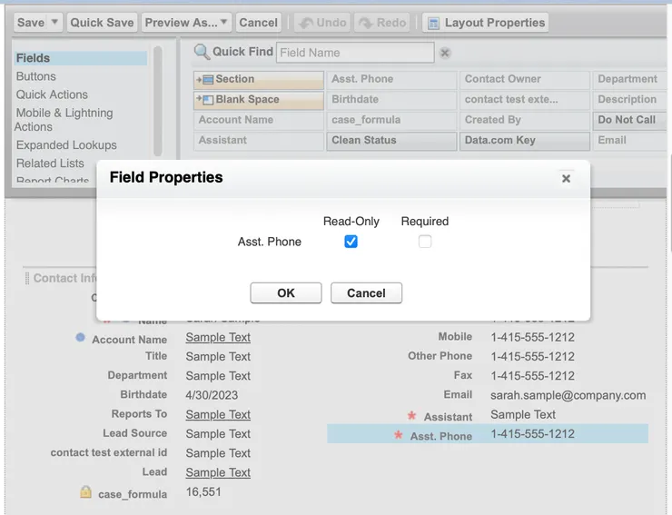Click the Layout Properties icon

tap(434, 23)
